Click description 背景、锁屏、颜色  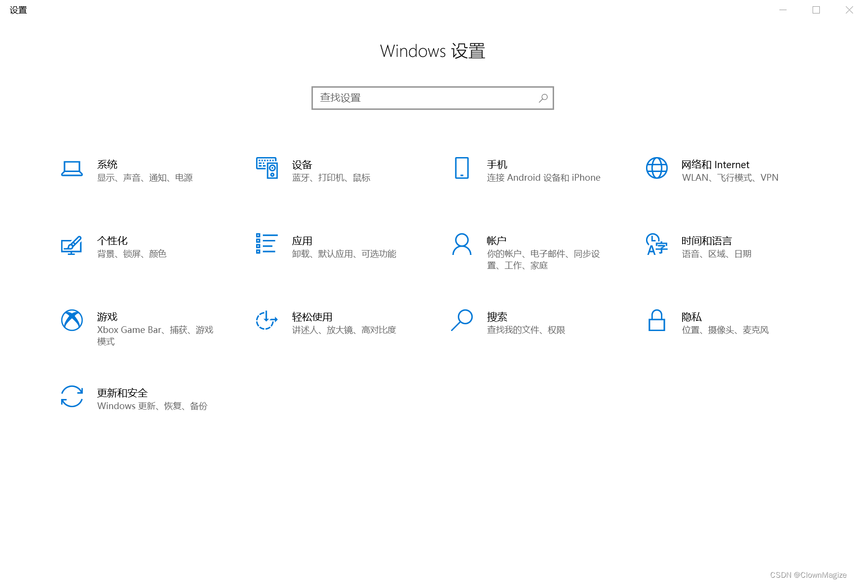[132, 254]
